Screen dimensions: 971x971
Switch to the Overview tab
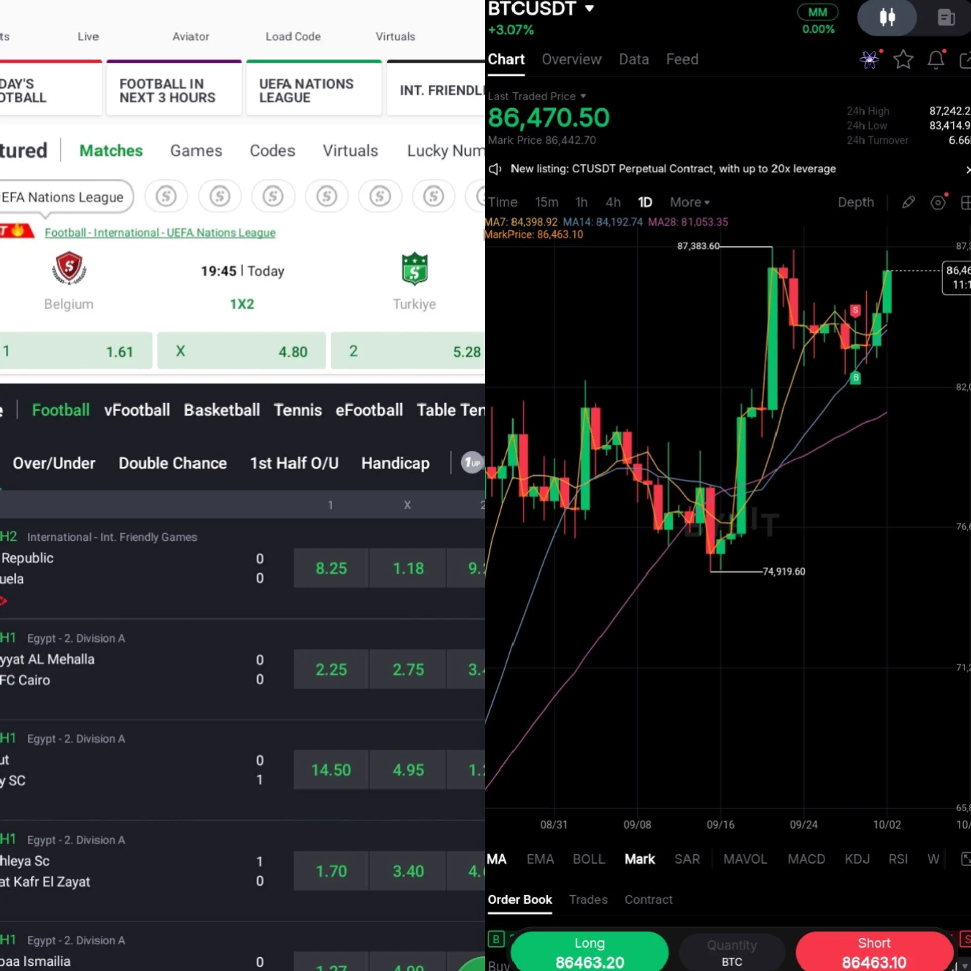571,59
